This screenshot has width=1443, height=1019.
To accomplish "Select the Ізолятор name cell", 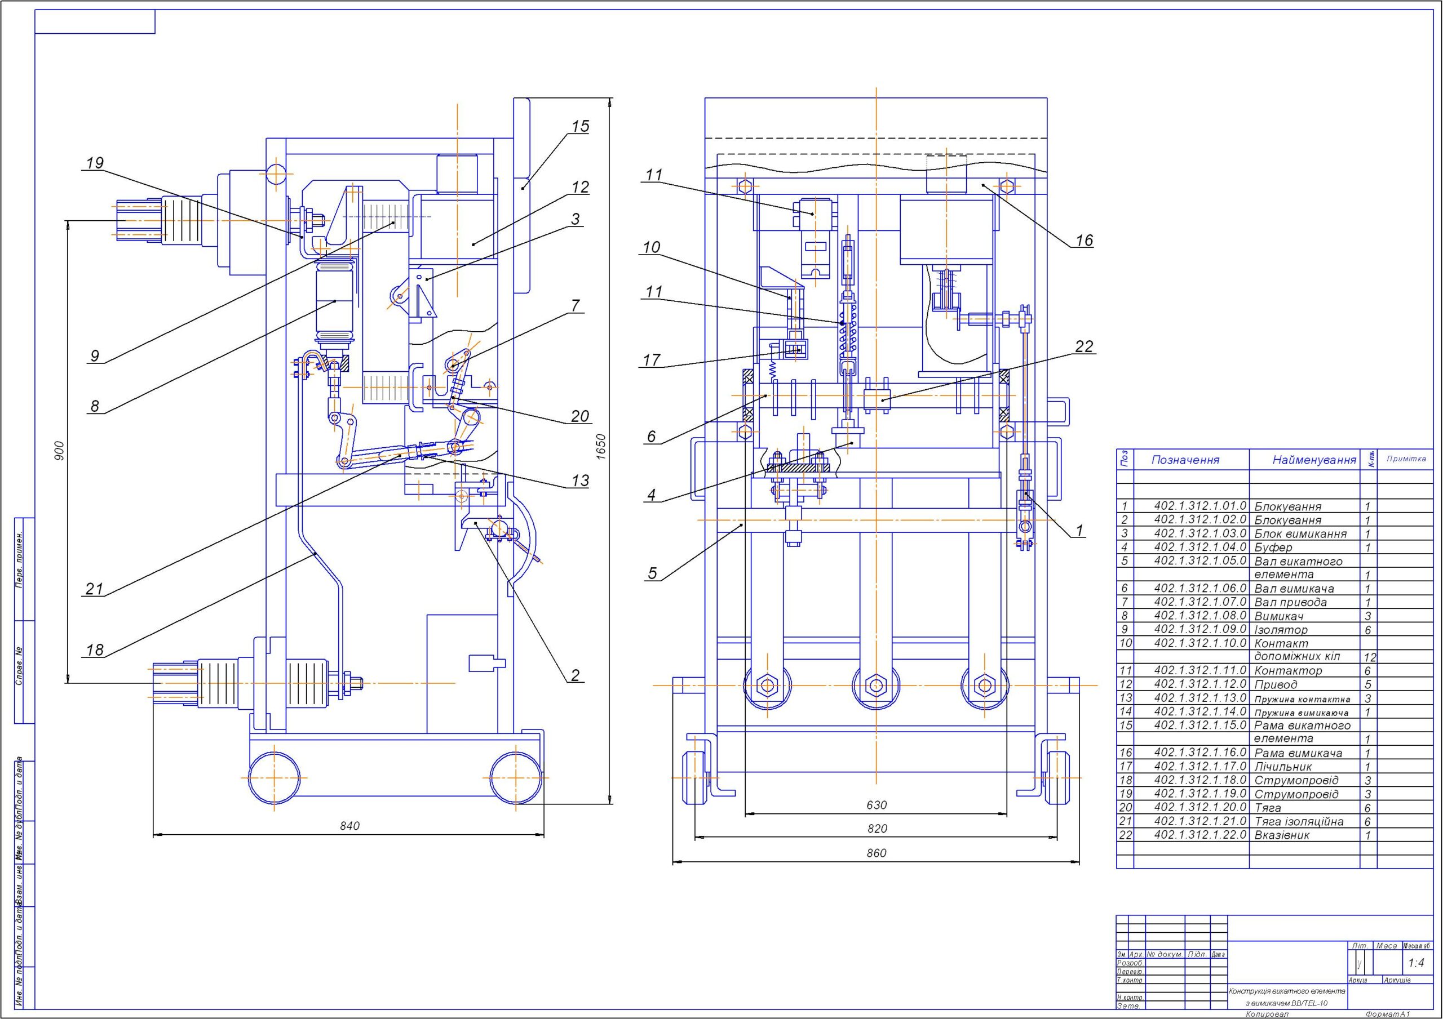I will click(1281, 630).
